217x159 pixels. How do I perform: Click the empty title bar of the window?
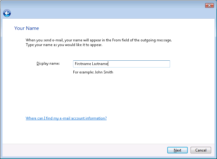point(103,5)
